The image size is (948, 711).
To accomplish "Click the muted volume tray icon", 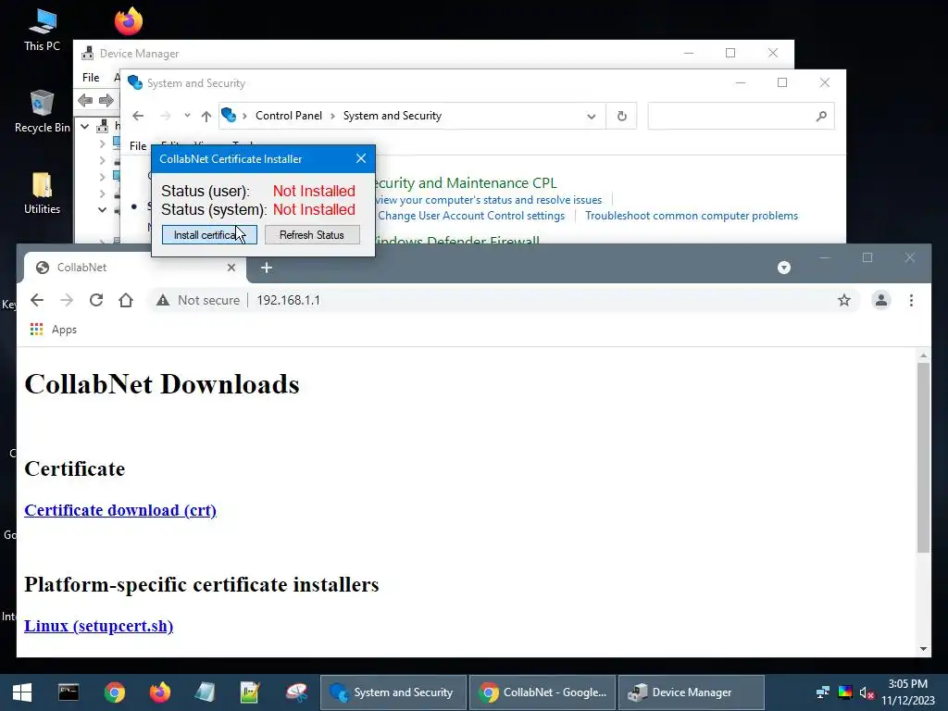I will (x=867, y=692).
